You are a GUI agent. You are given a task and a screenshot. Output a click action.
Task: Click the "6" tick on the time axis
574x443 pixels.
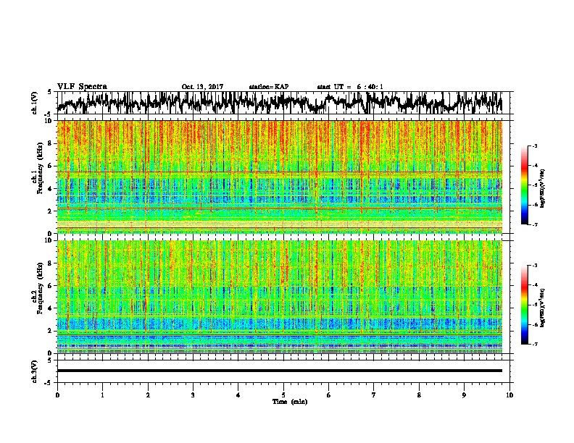[x=329, y=395]
